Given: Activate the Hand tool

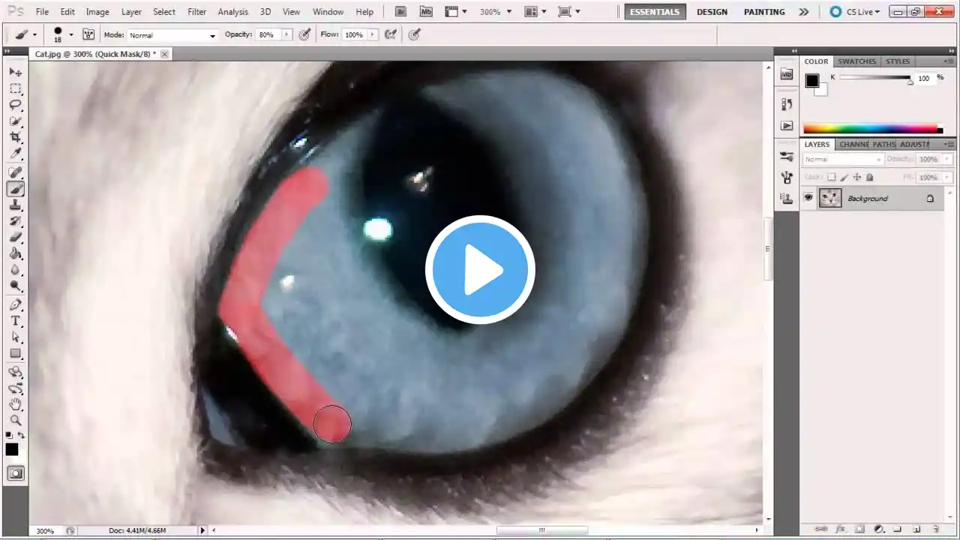Looking at the screenshot, I should pos(15,404).
